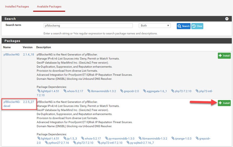Screen dimensions: 233x147
Task: Click the Clear button
Action: [x=197, y=26]
